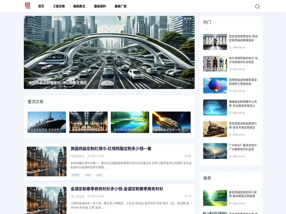Screen dimensions: 286x214
Task: Open article 金湖定制春季商务衬衫多少钱 title
Action: (117, 189)
